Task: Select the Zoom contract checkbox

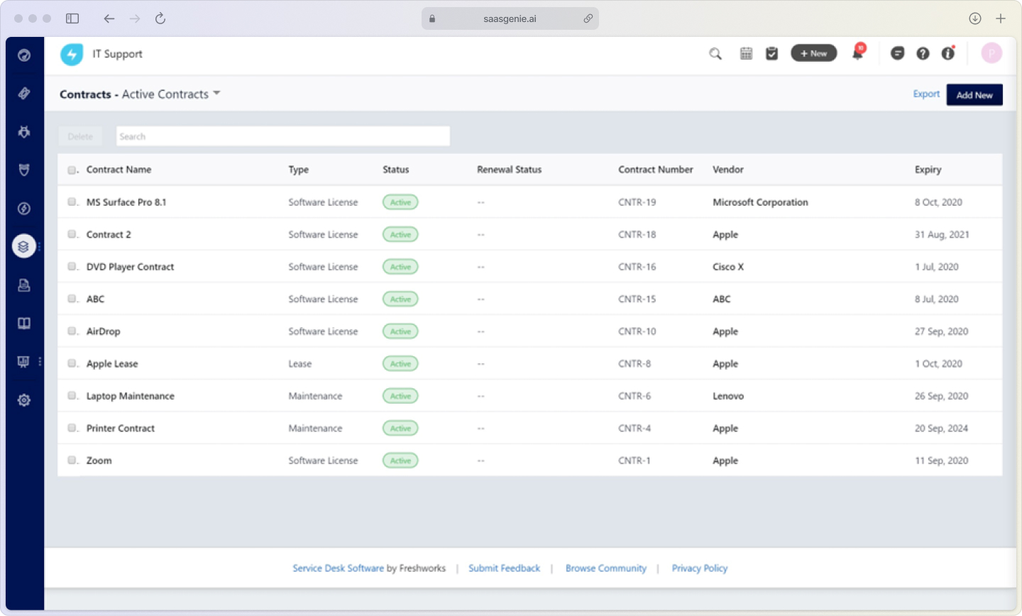Action: pyautogui.click(x=72, y=461)
